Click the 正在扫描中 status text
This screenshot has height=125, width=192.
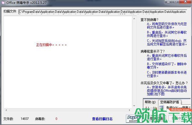pyautogui.click(x=52, y=45)
